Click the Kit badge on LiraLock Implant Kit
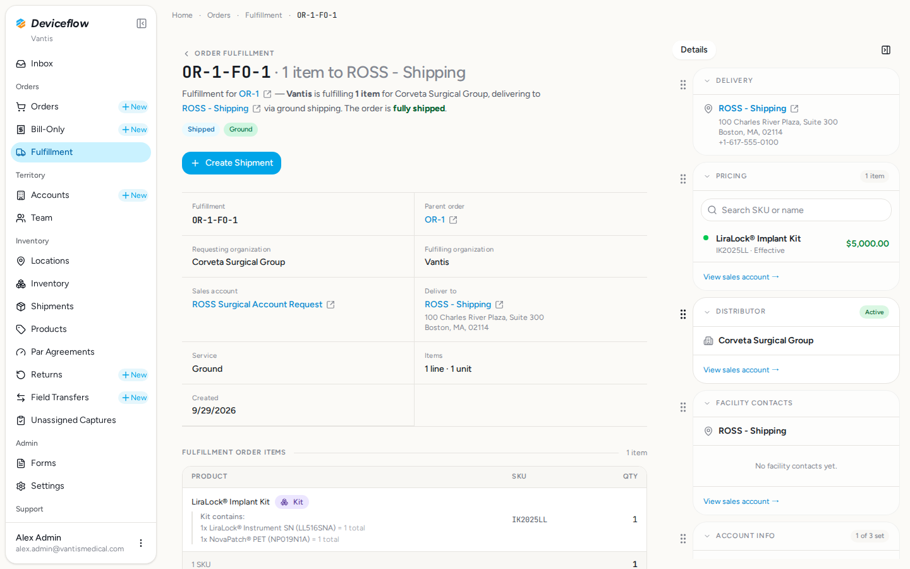 pyautogui.click(x=292, y=502)
